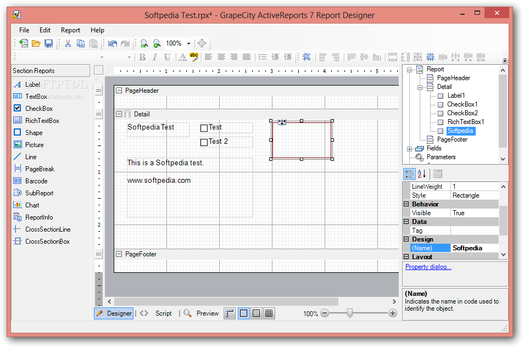Click the New Report toolbar icon
524x348 pixels.
(x=24, y=43)
